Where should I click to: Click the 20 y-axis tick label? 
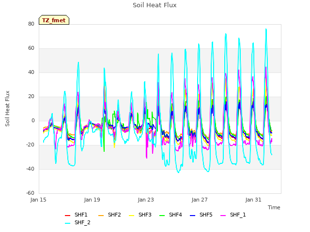31,97
